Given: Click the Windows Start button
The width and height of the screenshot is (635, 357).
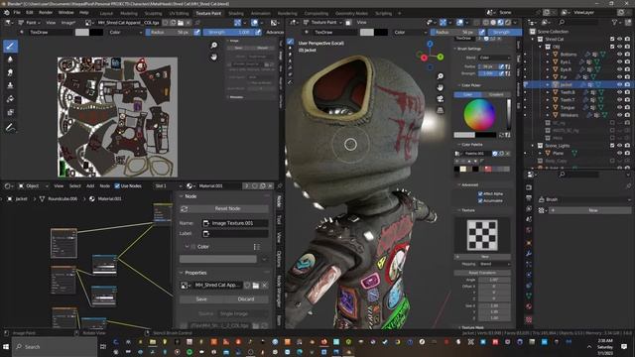Looking at the screenshot, I should click(x=6, y=347).
